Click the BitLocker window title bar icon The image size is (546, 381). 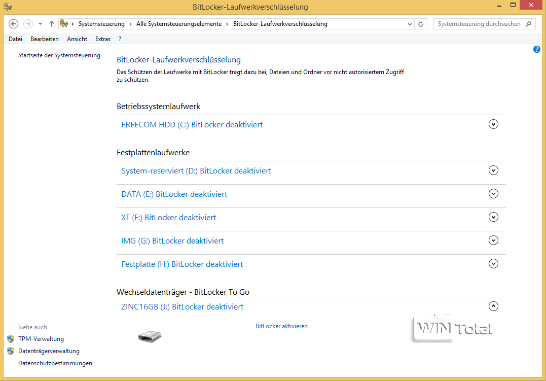8,6
